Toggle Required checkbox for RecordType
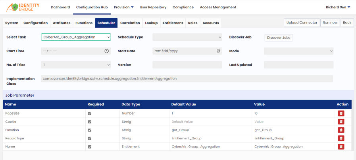This screenshot has height=160, width=356. click(90, 138)
